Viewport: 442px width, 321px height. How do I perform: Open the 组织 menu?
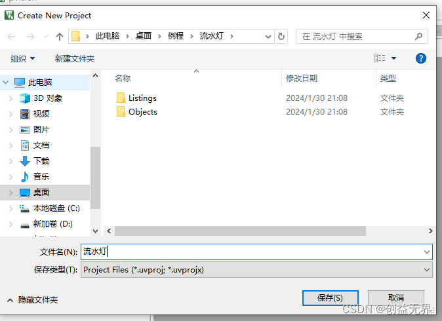click(x=22, y=58)
